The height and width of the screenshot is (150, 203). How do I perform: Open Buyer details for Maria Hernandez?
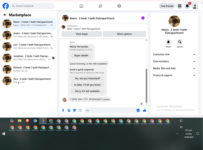[x=81, y=56]
